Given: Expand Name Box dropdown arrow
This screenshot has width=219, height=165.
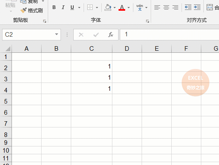Looking at the screenshot, I should [56, 34].
